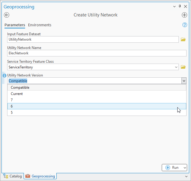Collapse the Utility Network Version dropdown arrow
This screenshot has height=181, width=191.
[184, 81]
